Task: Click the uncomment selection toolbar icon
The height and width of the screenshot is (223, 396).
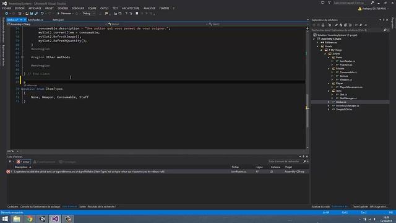Action: tap(131, 14)
